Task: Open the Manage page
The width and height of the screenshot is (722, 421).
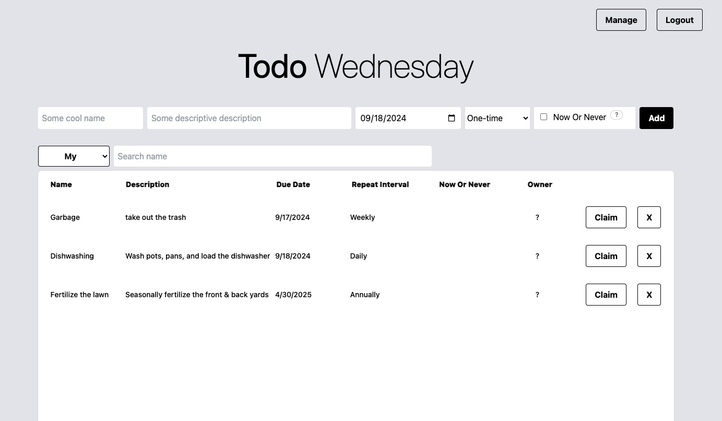Action: pos(621,20)
